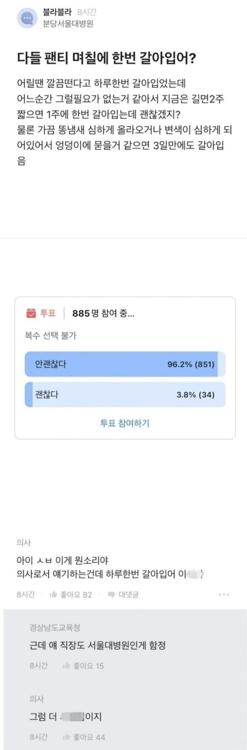Open the three-dot more options menu

224,595
